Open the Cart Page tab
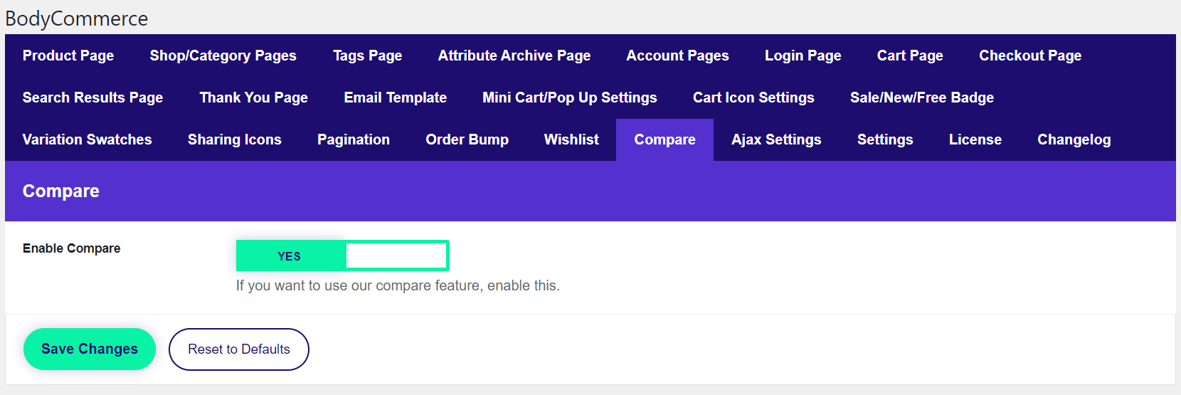 pos(909,56)
